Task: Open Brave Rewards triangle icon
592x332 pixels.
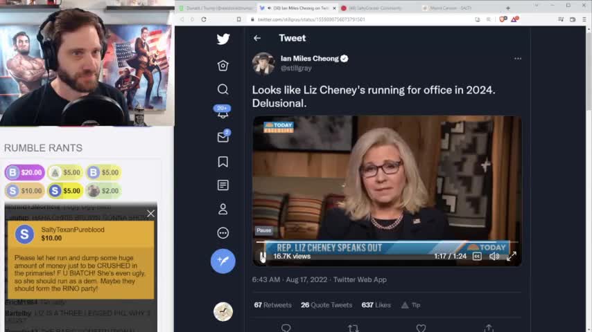Action: click(x=514, y=19)
